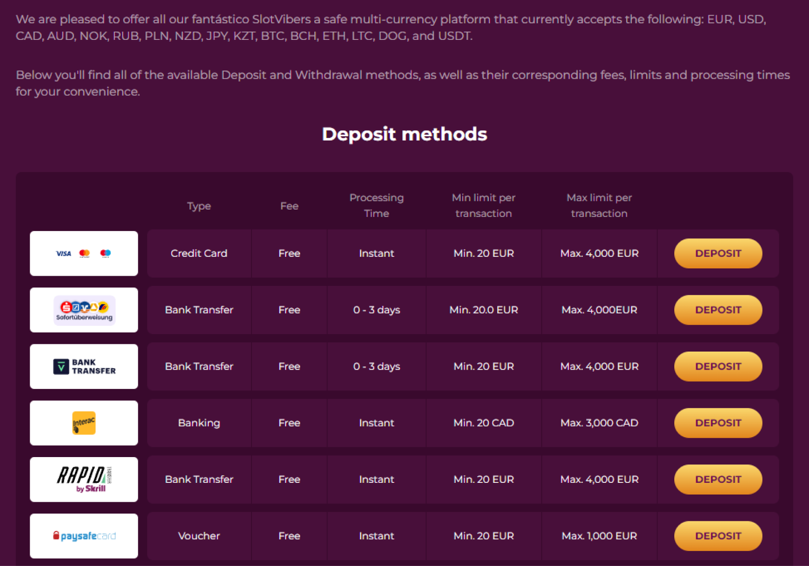
Task: Click the paysafecard logo
Action: 84,535
